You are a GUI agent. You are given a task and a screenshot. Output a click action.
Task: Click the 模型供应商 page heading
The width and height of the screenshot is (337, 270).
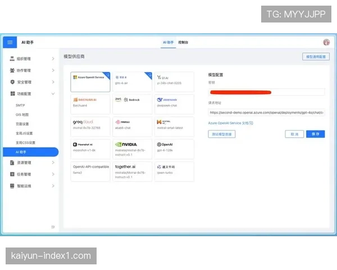(74, 56)
